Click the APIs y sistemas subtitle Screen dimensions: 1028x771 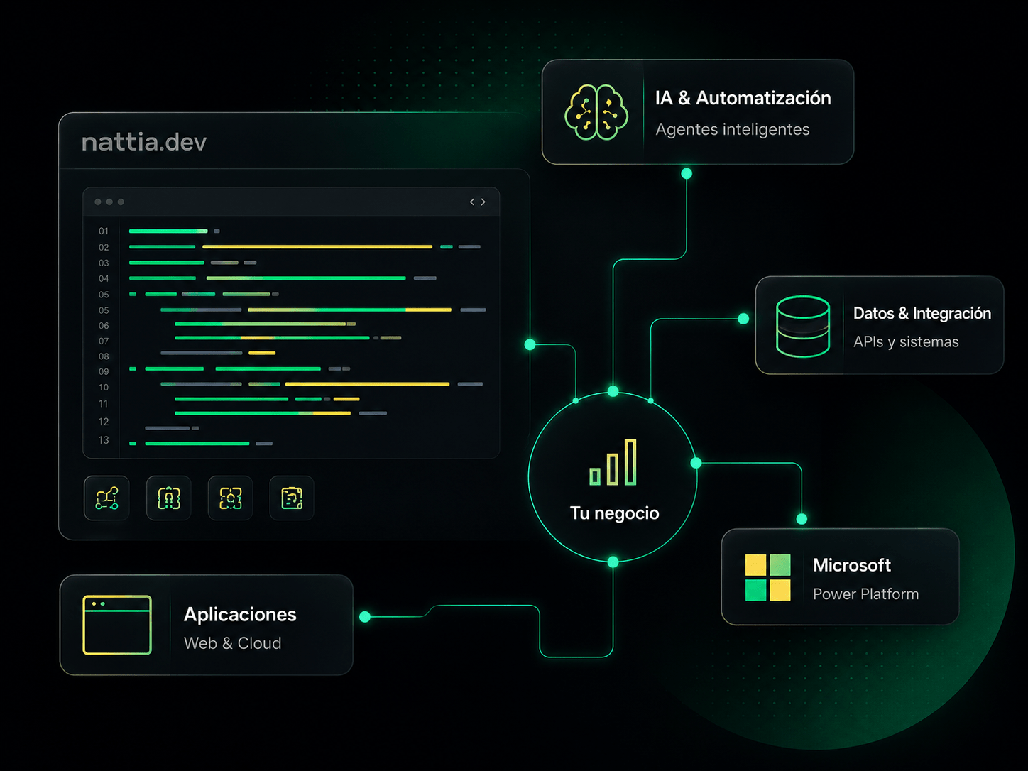coord(906,342)
